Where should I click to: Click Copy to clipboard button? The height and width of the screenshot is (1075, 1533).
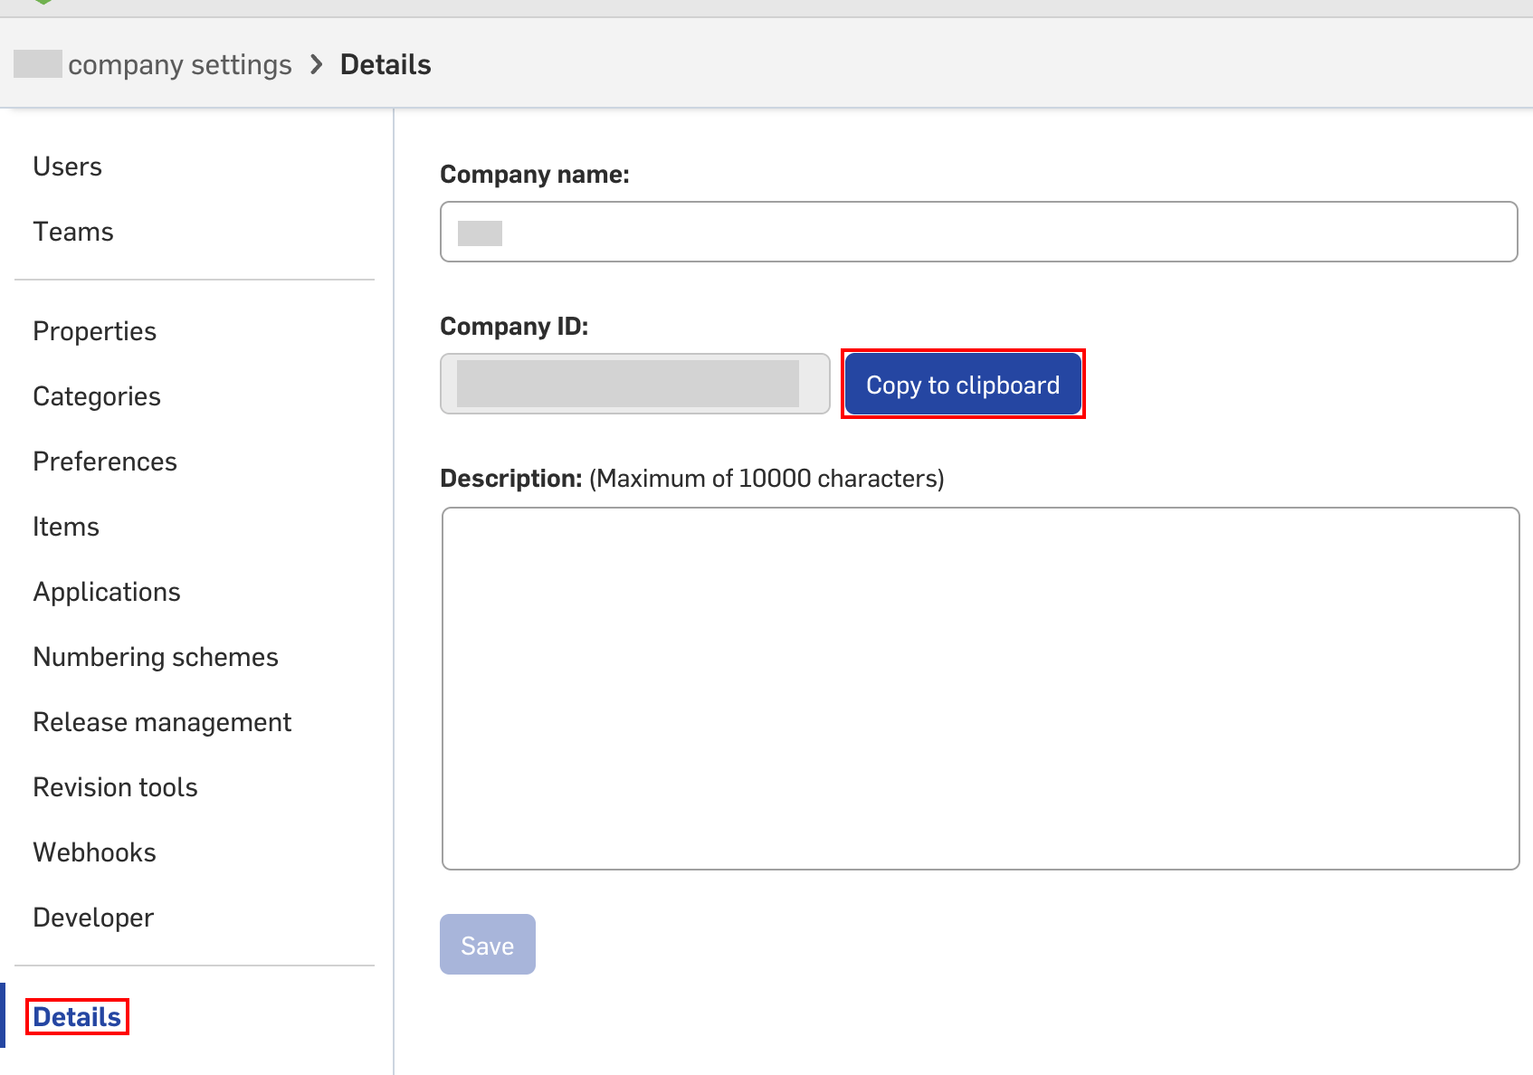click(x=963, y=384)
